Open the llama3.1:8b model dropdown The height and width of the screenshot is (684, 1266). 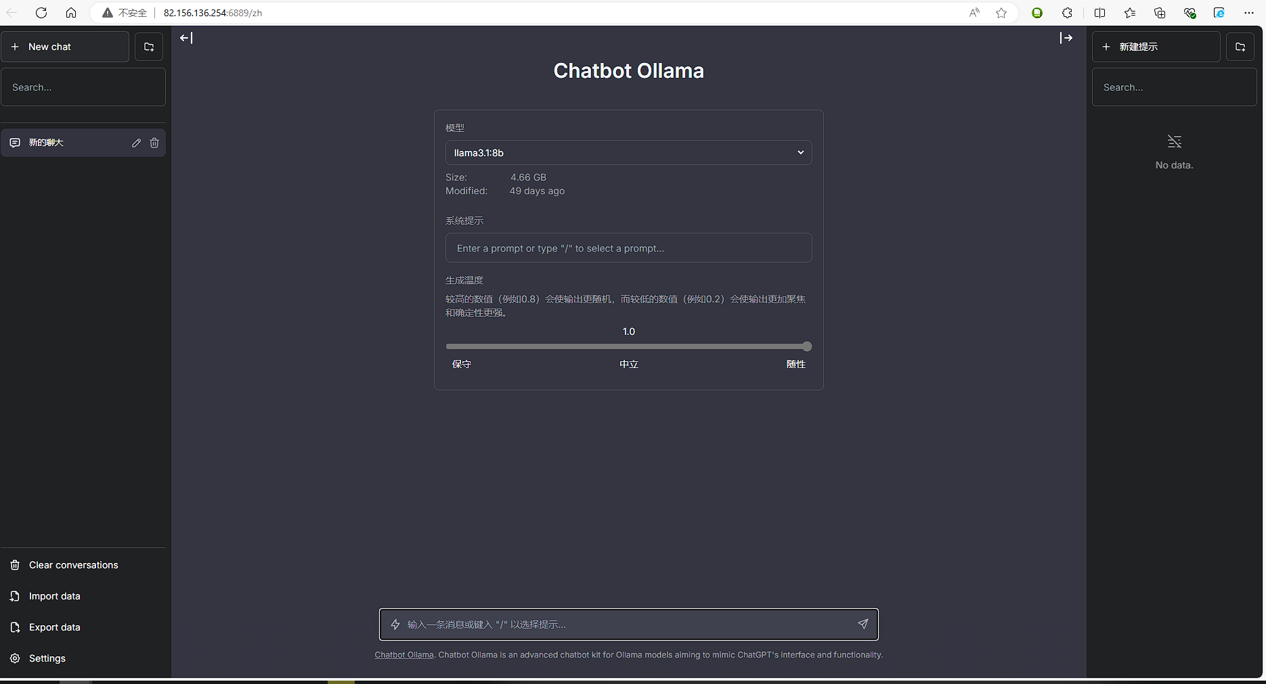629,153
